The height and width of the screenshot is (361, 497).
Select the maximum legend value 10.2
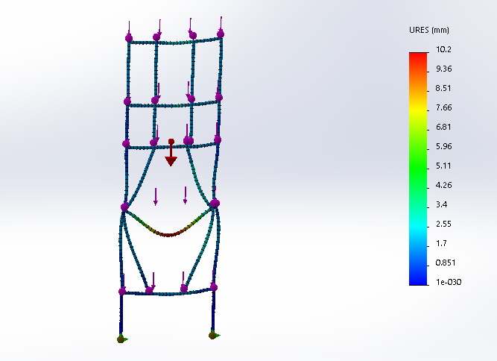[443, 49]
